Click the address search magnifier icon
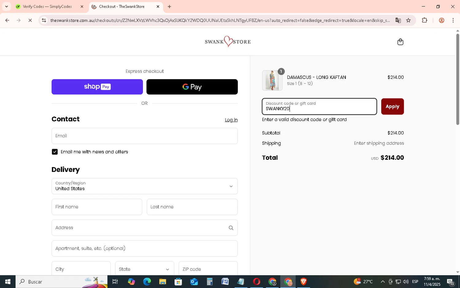 tap(231, 228)
